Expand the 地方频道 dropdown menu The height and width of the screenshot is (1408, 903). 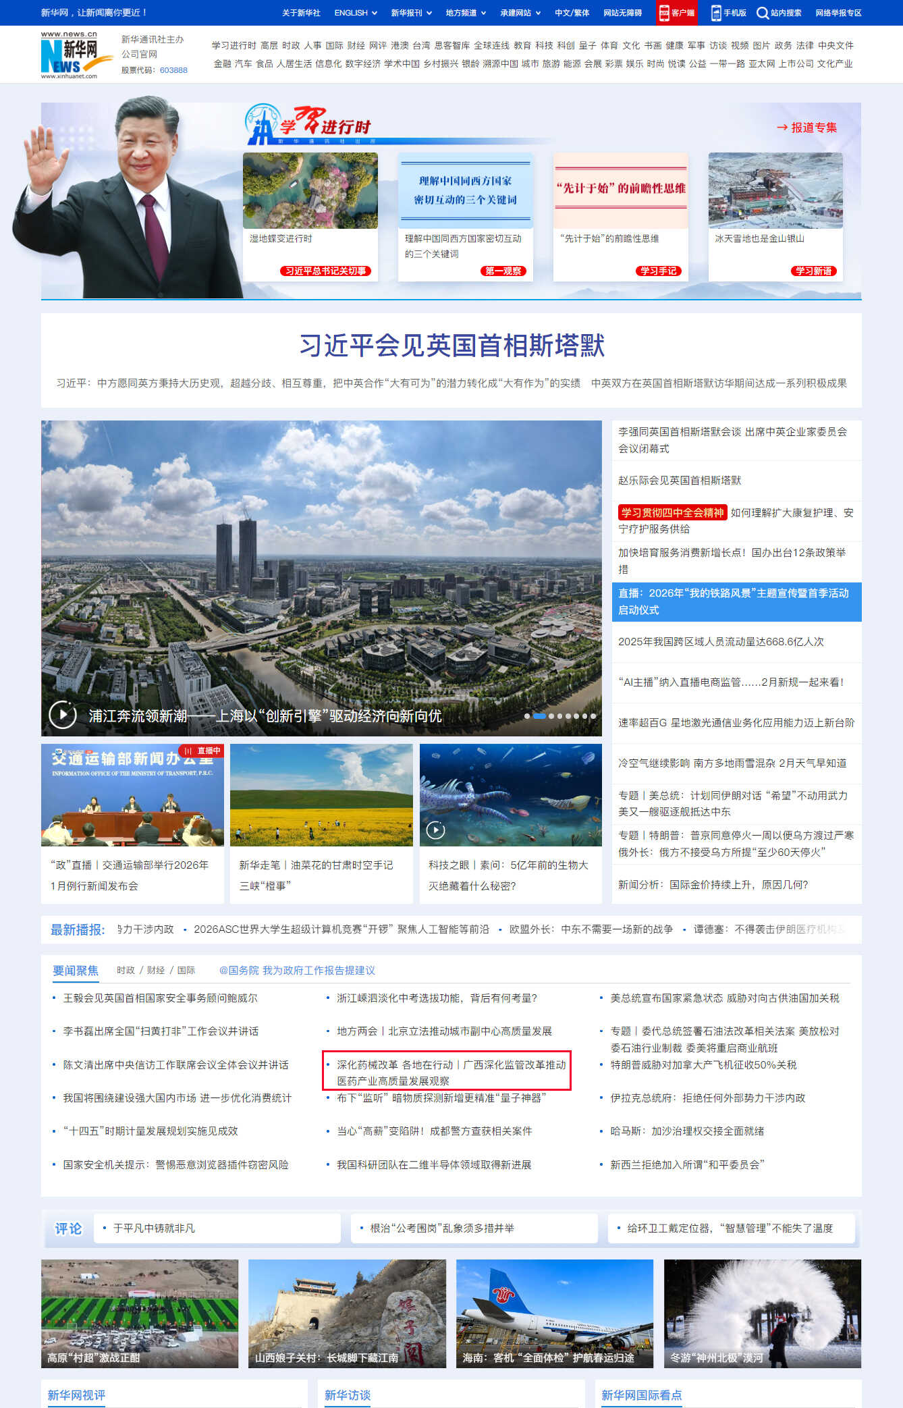pyautogui.click(x=466, y=13)
